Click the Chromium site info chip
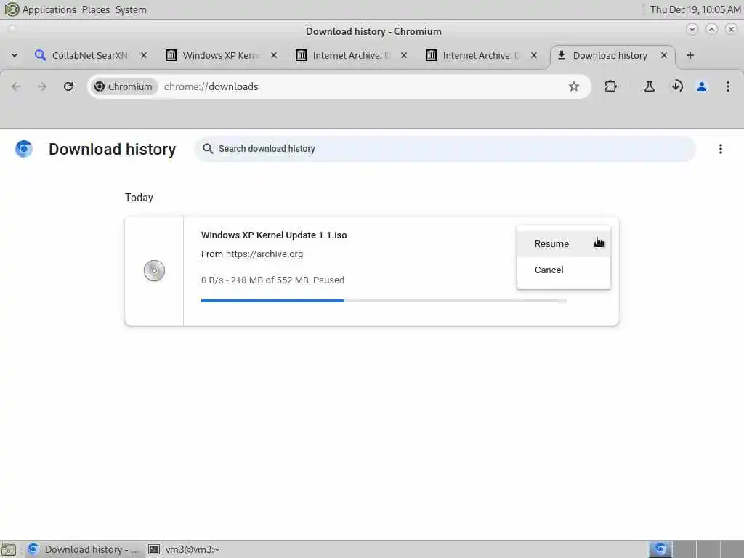 pos(124,86)
